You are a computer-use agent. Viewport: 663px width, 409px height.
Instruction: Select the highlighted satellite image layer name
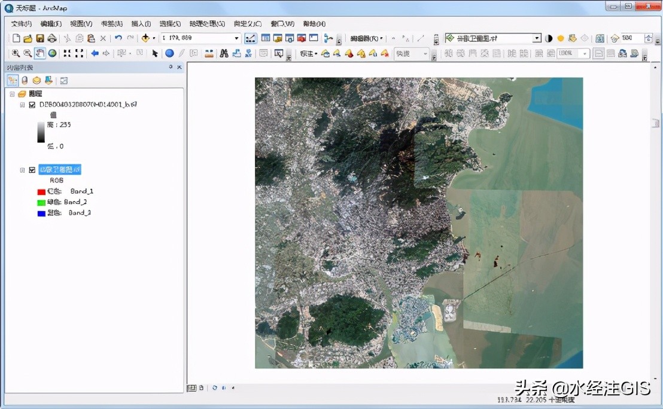pyautogui.click(x=60, y=170)
